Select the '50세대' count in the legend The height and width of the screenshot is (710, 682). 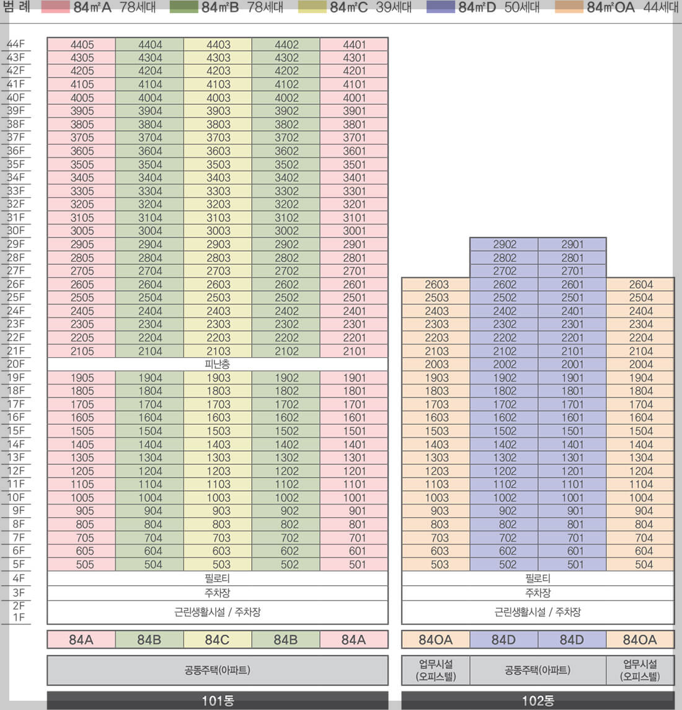(522, 7)
